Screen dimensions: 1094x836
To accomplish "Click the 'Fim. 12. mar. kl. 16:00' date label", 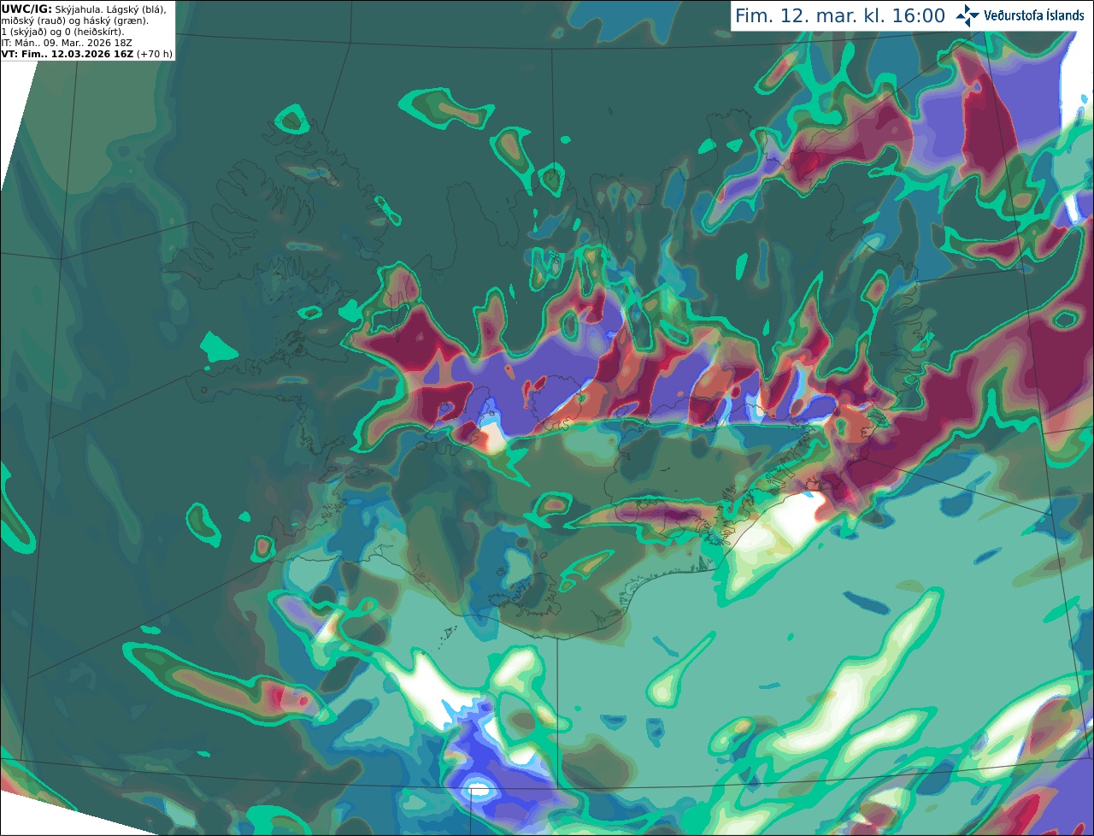I will pos(840,16).
